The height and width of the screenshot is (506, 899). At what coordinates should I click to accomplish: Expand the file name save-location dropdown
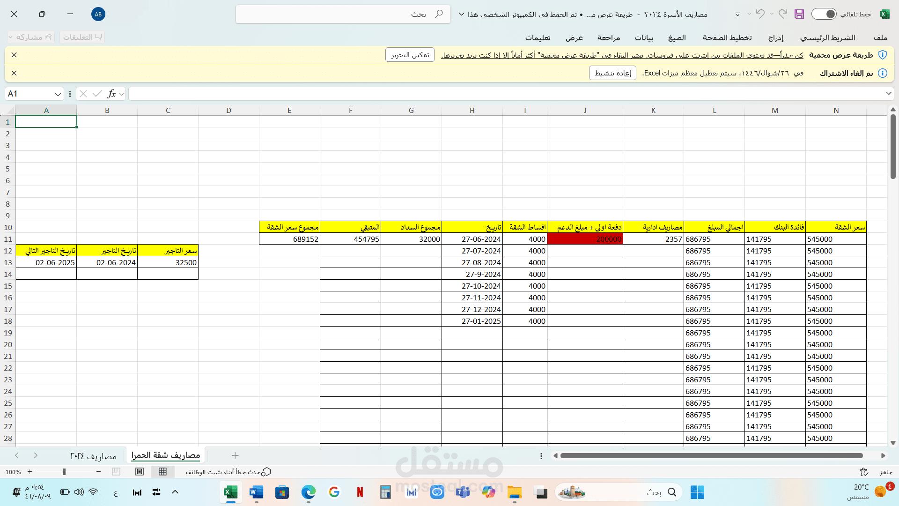461,15
